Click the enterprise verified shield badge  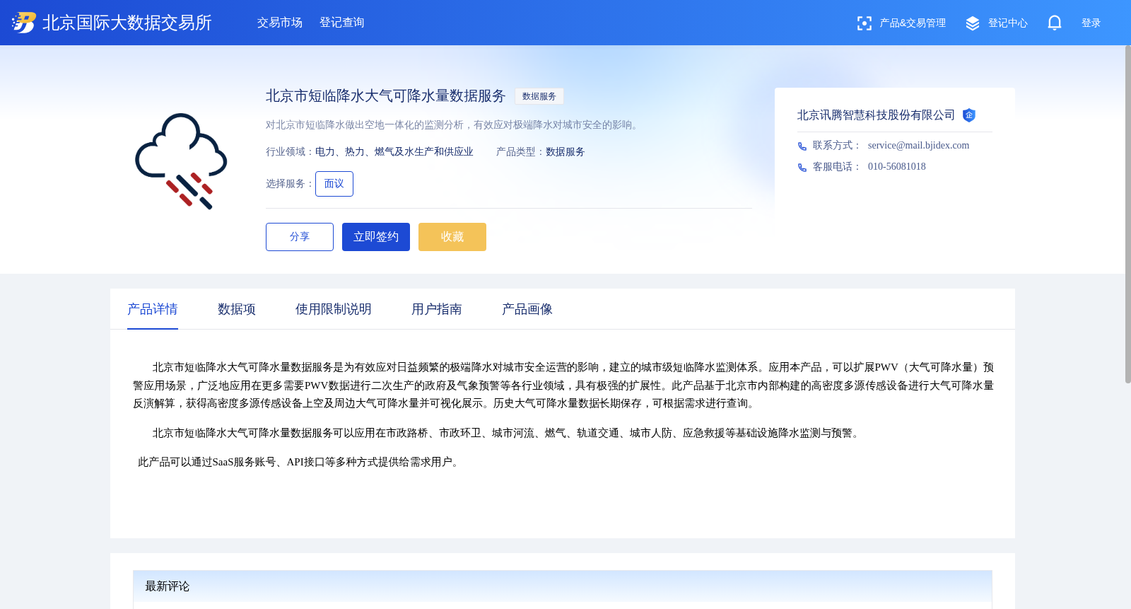969,115
